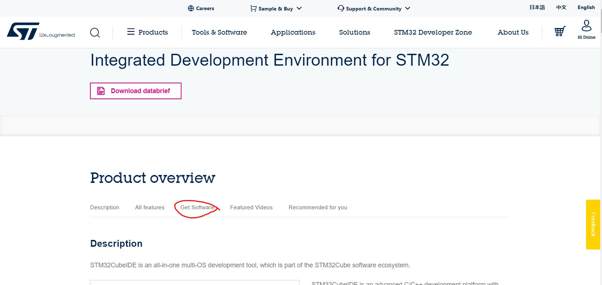The image size is (602, 285).
Task: Click the Download databrief button
Action: click(x=136, y=91)
